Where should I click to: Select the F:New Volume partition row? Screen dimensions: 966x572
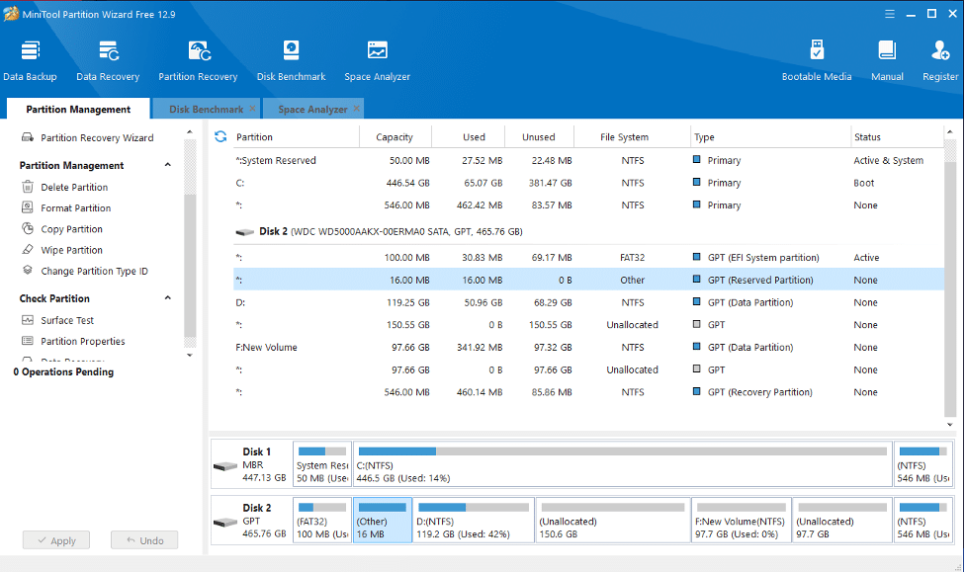point(588,348)
